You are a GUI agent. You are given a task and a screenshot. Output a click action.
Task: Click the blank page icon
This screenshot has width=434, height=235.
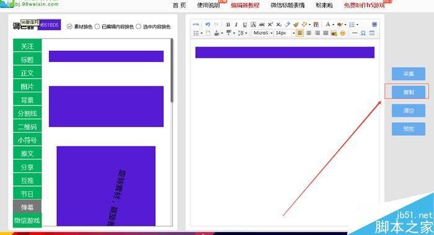[208, 33]
